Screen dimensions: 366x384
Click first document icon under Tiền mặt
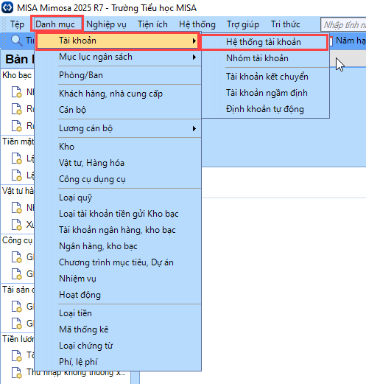pyautogui.click(x=17, y=158)
